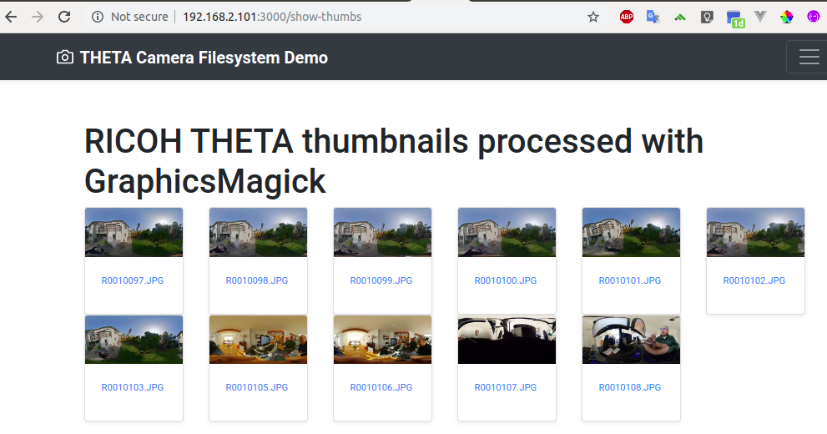This screenshot has width=827, height=434.
Task: Click the gray V extension icon
Action: (760, 17)
